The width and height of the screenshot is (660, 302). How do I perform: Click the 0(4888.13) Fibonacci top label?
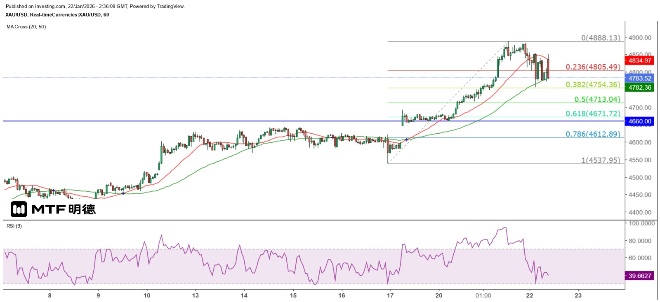tap(601, 37)
